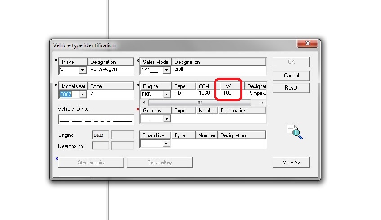Screen dimensions: 381x220
Task: Click the engine table left scroll arrow
Action: (x=144, y=103)
